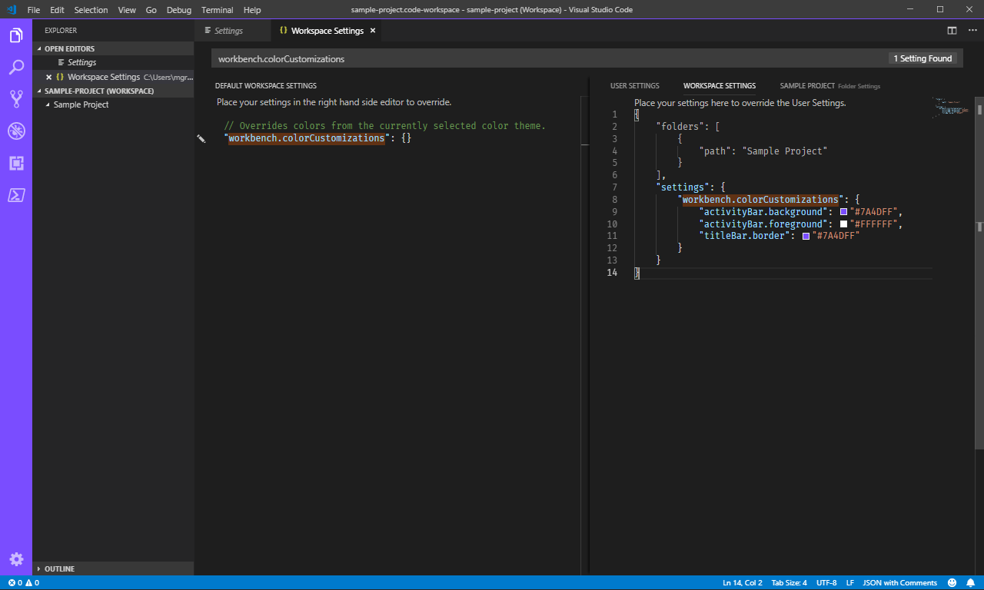Close the Workspace Settings tab
This screenshot has width=984, height=590.
(x=373, y=31)
